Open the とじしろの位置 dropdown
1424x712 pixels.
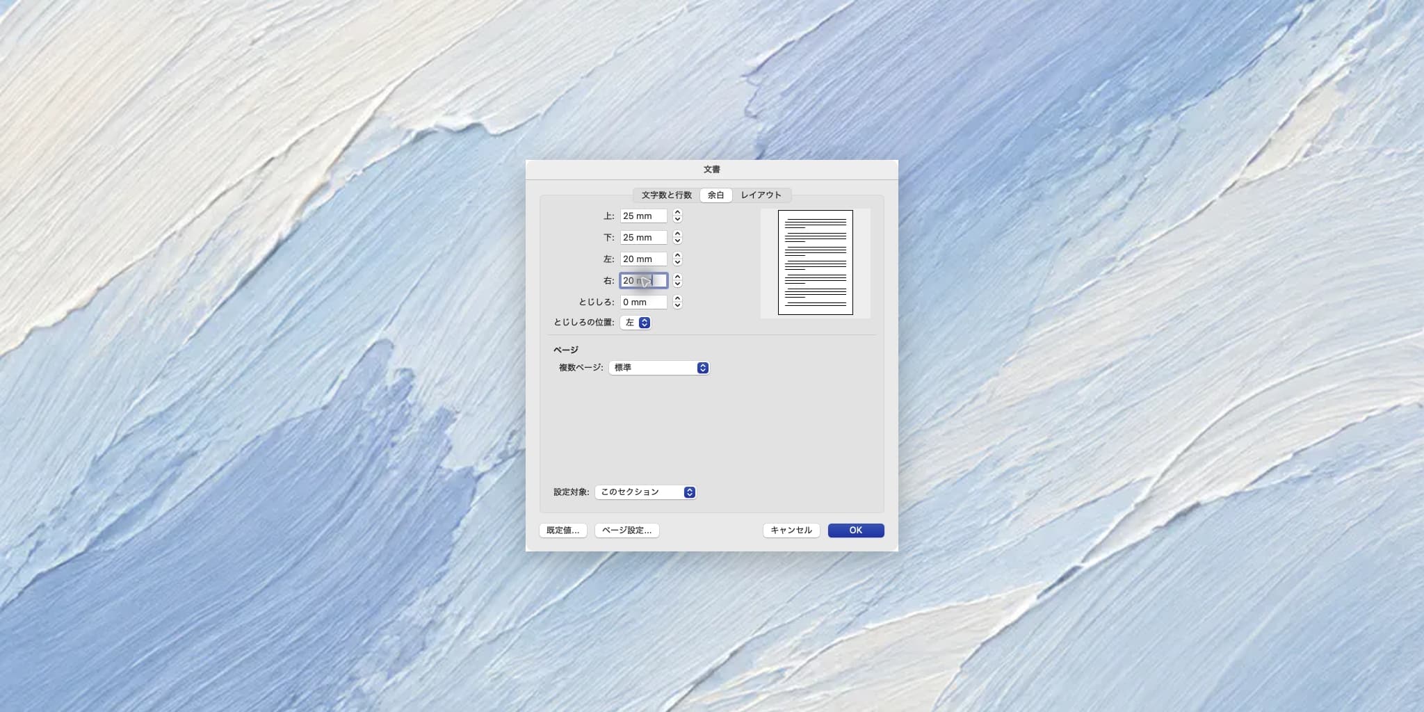pos(636,323)
